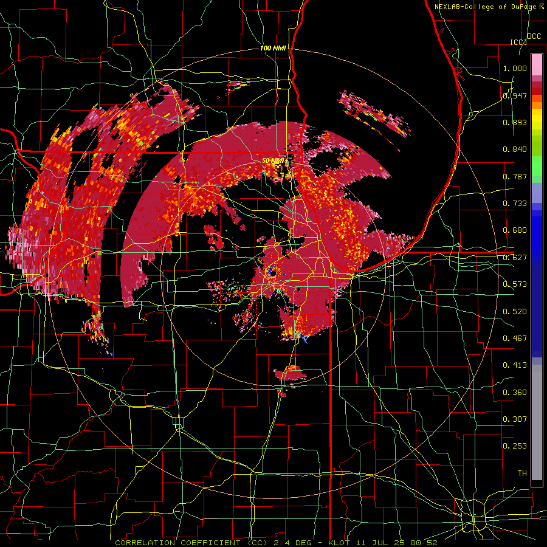Click the 0.893 legend value
Viewport: 547px width, 547px height.
pyautogui.click(x=515, y=122)
